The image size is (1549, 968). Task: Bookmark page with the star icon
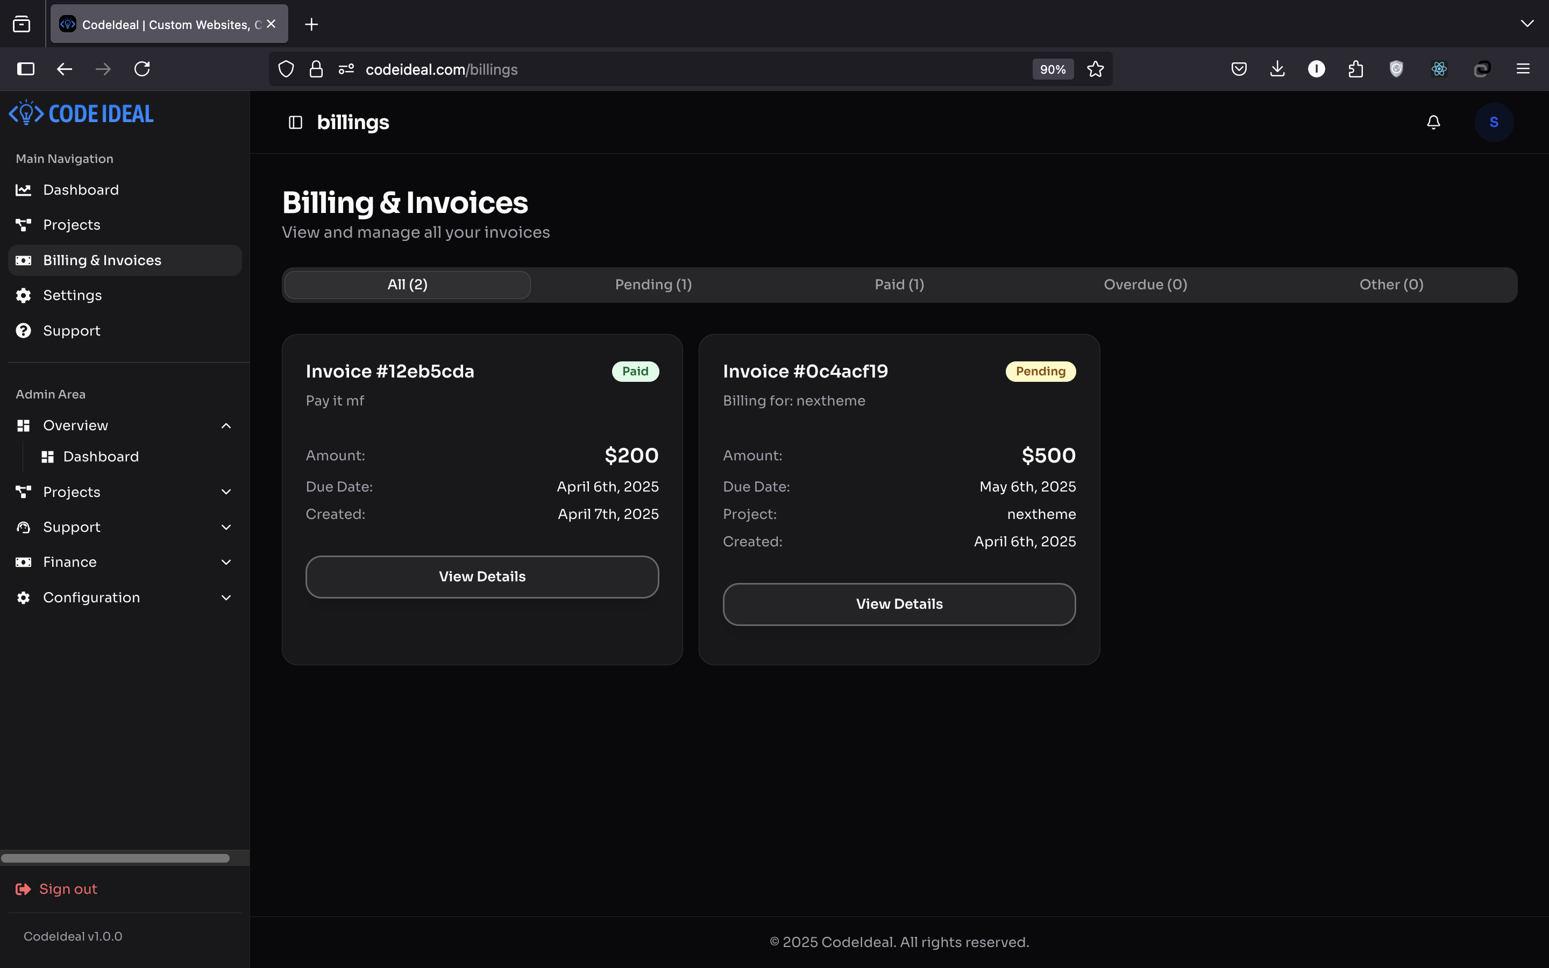pyautogui.click(x=1095, y=69)
